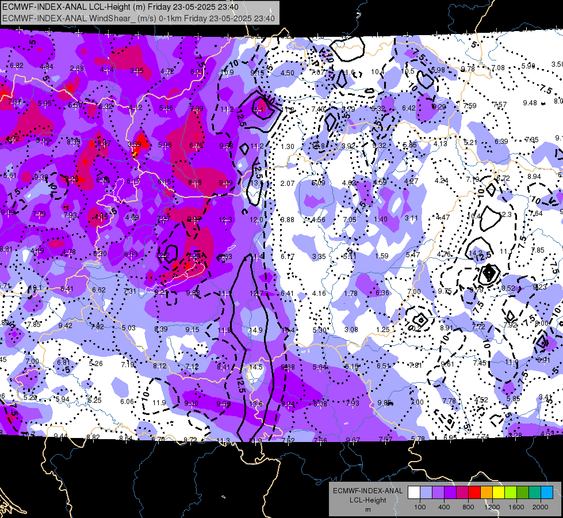Click the legend label 1600
Image resolution: width=563 pixels, height=518 pixels.
[516, 507]
